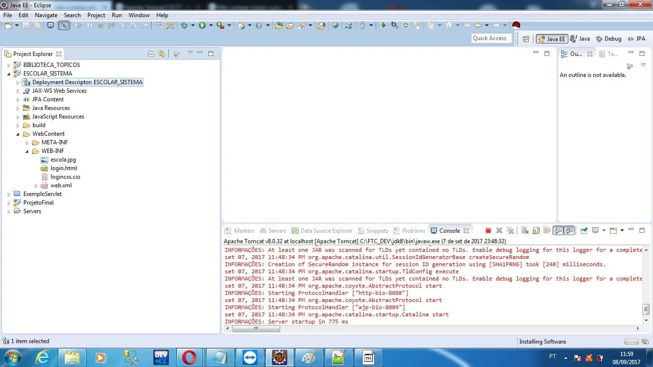The image size is (653, 367).
Task: Click the Debug bug icon in toolbar
Action: [185, 25]
